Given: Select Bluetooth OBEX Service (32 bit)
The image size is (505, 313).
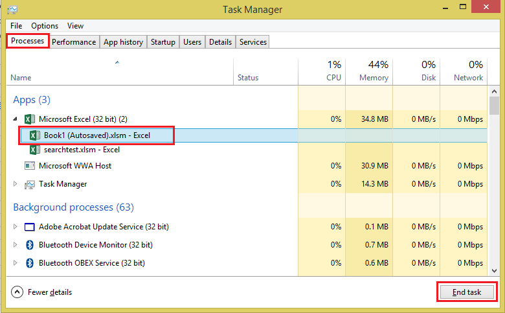Looking at the screenshot, I should coord(92,263).
